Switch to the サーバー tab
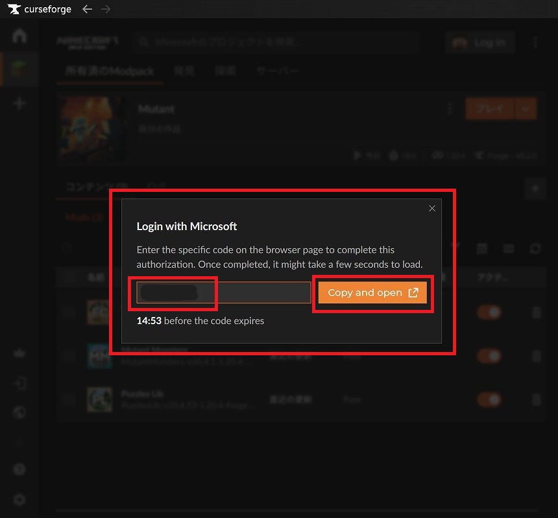Screen dimensions: 558x518 (277, 71)
